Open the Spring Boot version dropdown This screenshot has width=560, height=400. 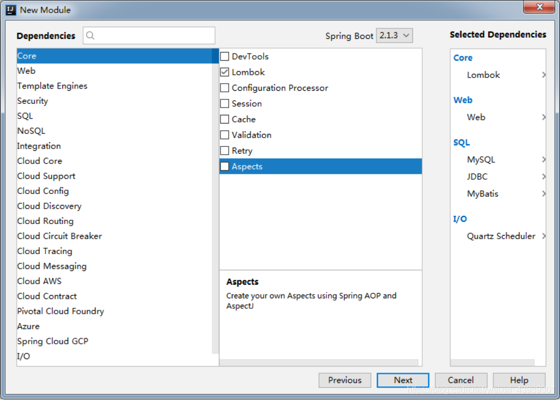click(394, 36)
